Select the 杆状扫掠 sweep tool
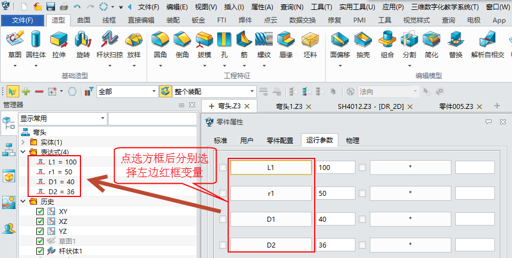The image size is (512, 258). coord(110,43)
